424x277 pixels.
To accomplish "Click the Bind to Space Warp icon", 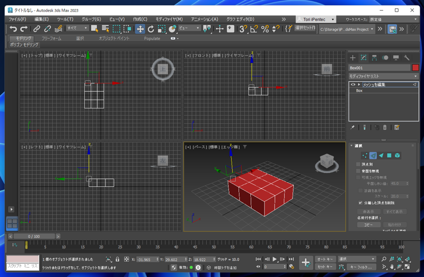I will [58, 29].
